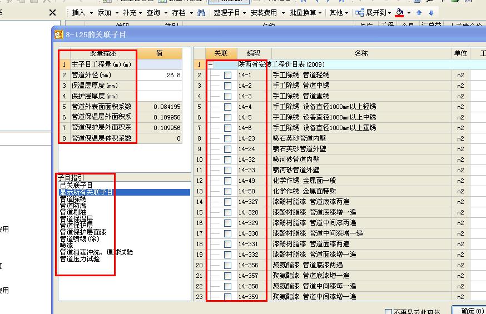The image size is (486, 314).
Task: Click the 单位 column header
Action: click(461, 53)
